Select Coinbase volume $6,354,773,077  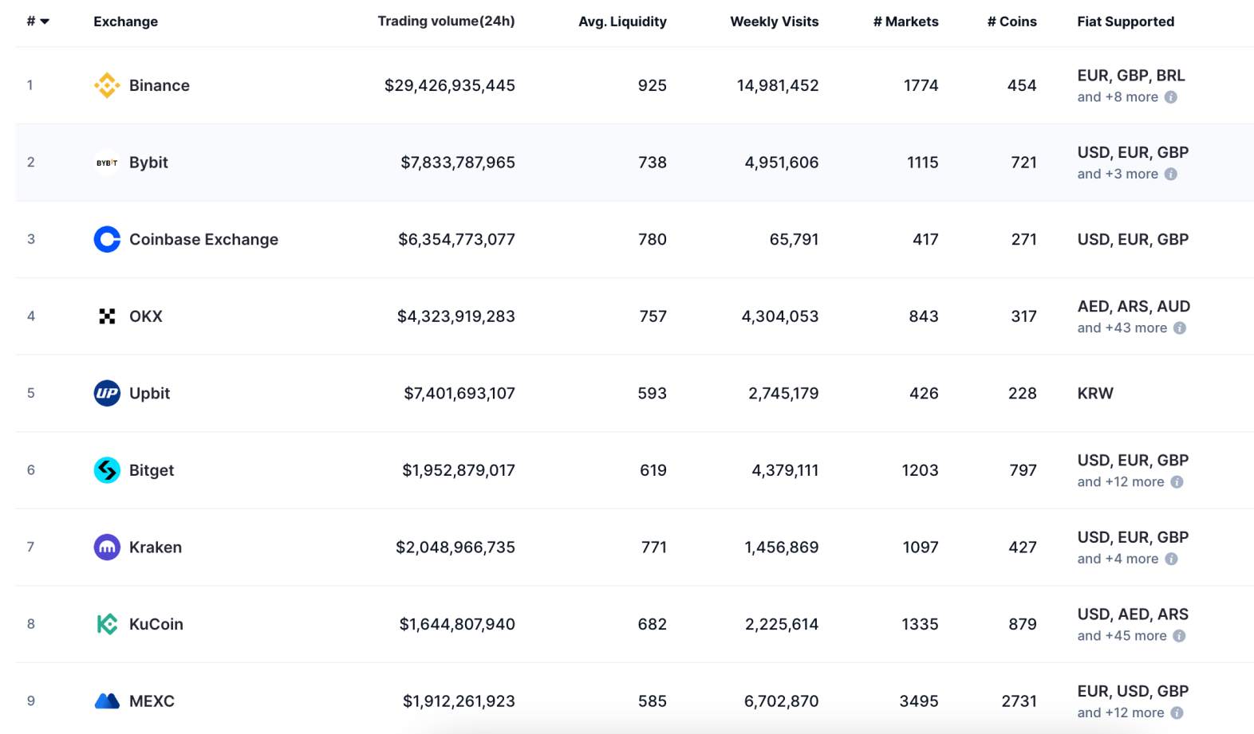[x=457, y=239]
